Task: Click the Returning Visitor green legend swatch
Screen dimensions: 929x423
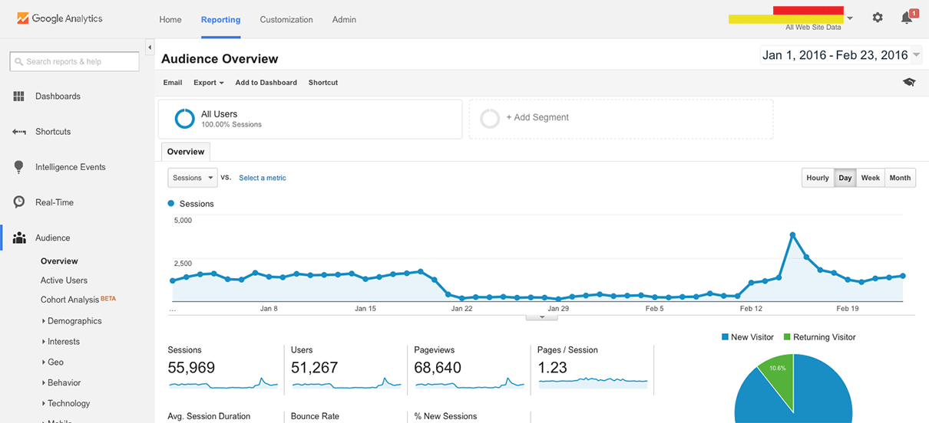Action: point(787,337)
